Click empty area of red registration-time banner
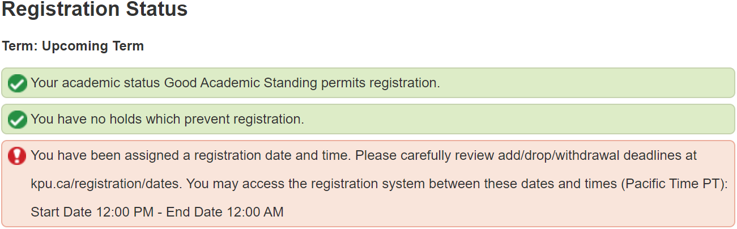737x229 pixels. 510,213
